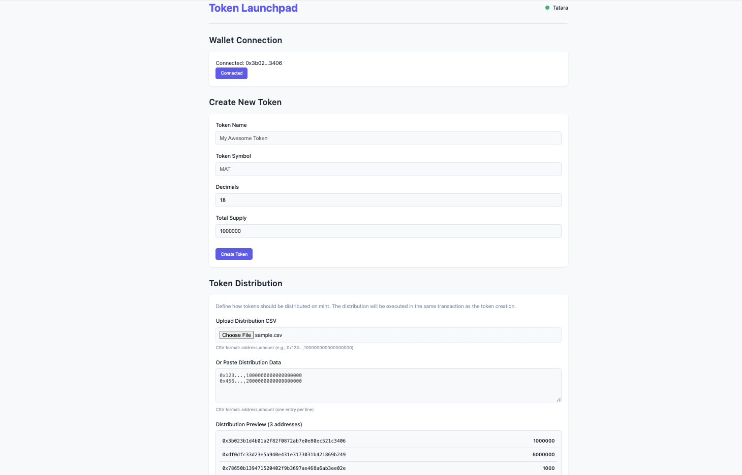The height and width of the screenshot is (475, 742).
Task: Click the Decimals field containing 18
Action: coord(388,200)
